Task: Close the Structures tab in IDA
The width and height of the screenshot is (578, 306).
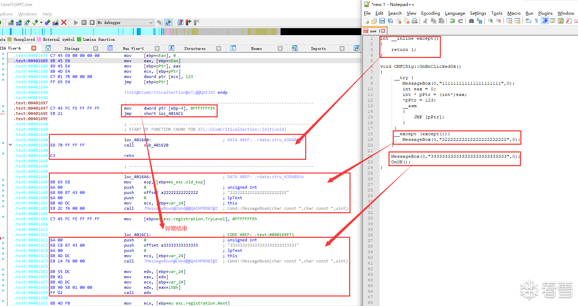Action: [219, 48]
